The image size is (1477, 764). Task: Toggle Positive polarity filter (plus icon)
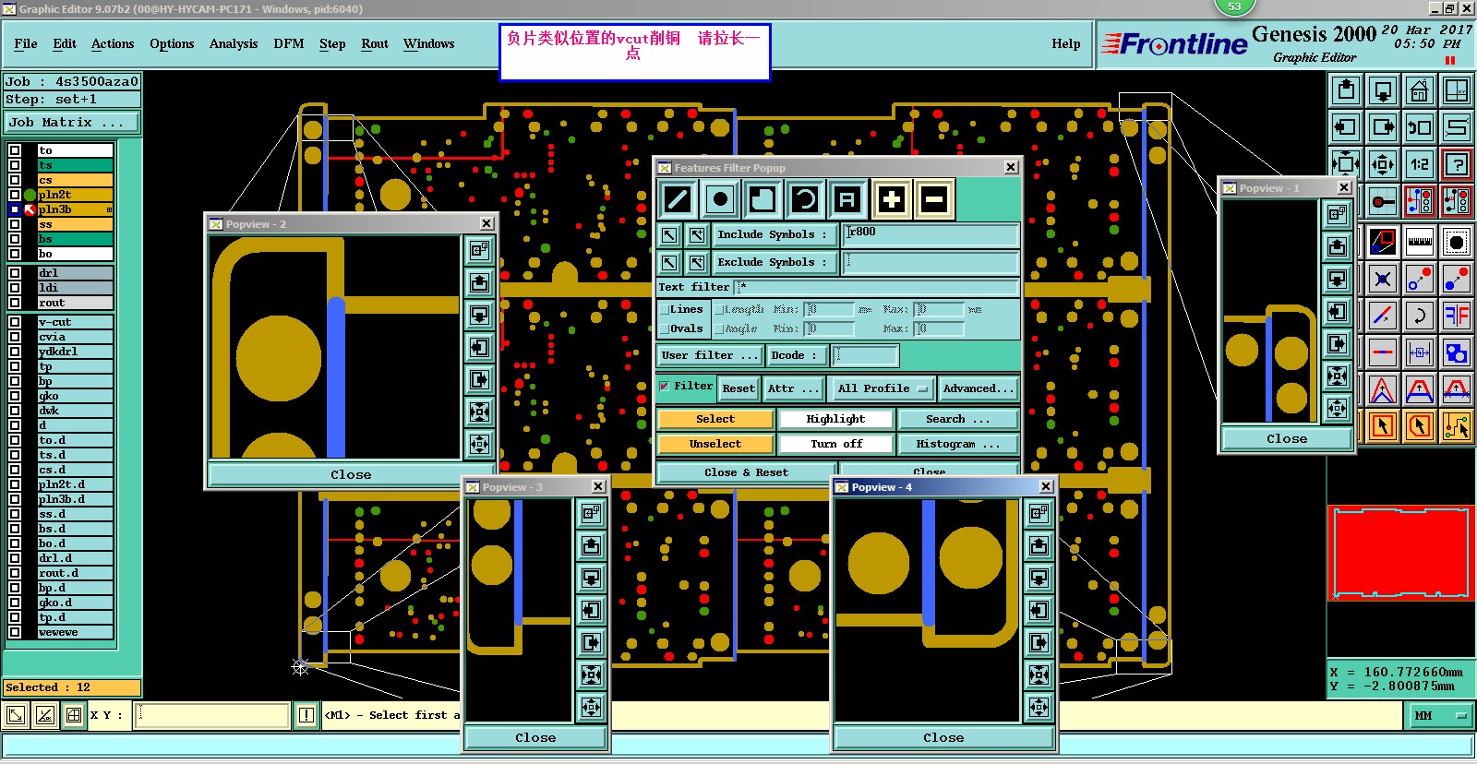click(891, 199)
